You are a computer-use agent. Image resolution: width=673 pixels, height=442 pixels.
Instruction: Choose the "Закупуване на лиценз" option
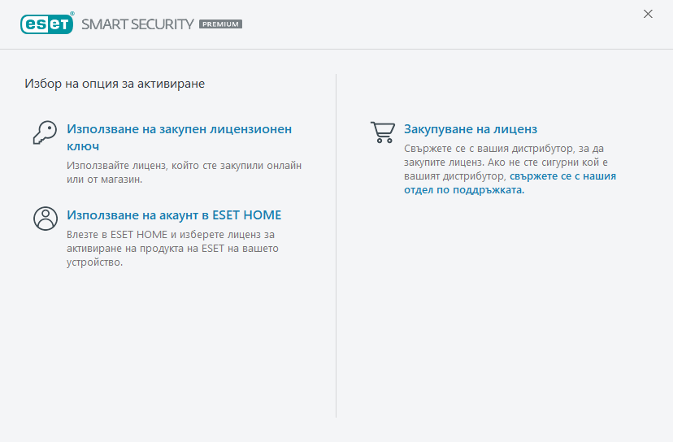[x=471, y=129]
